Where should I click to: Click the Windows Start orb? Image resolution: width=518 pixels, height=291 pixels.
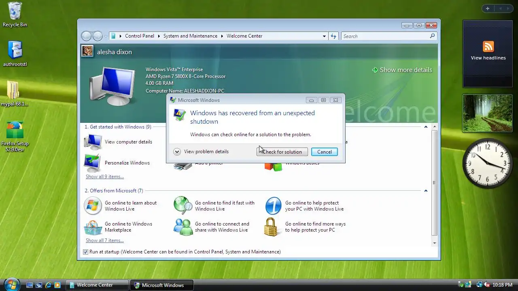[x=12, y=285]
